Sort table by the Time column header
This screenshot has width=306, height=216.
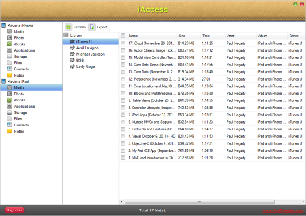point(212,36)
